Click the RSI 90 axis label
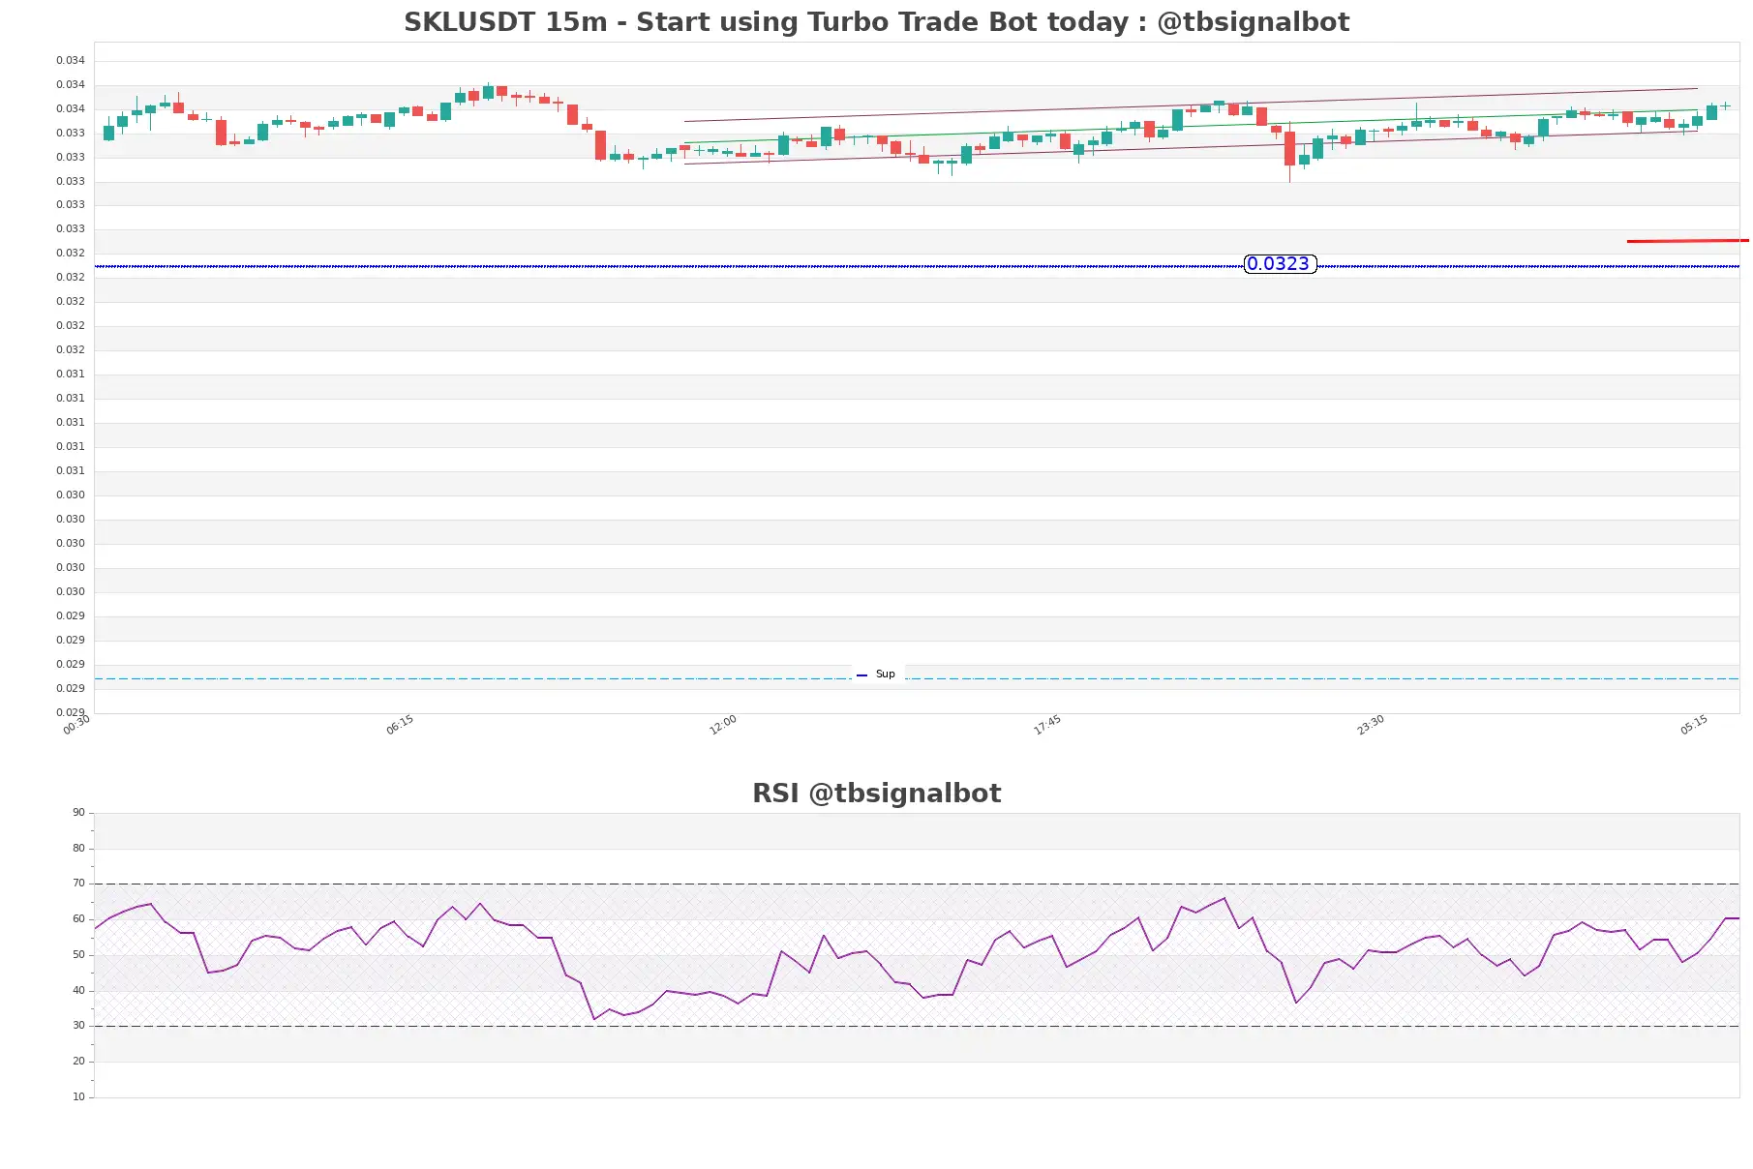Image resolution: width=1753 pixels, height=1169 pixels. (78, 813)
